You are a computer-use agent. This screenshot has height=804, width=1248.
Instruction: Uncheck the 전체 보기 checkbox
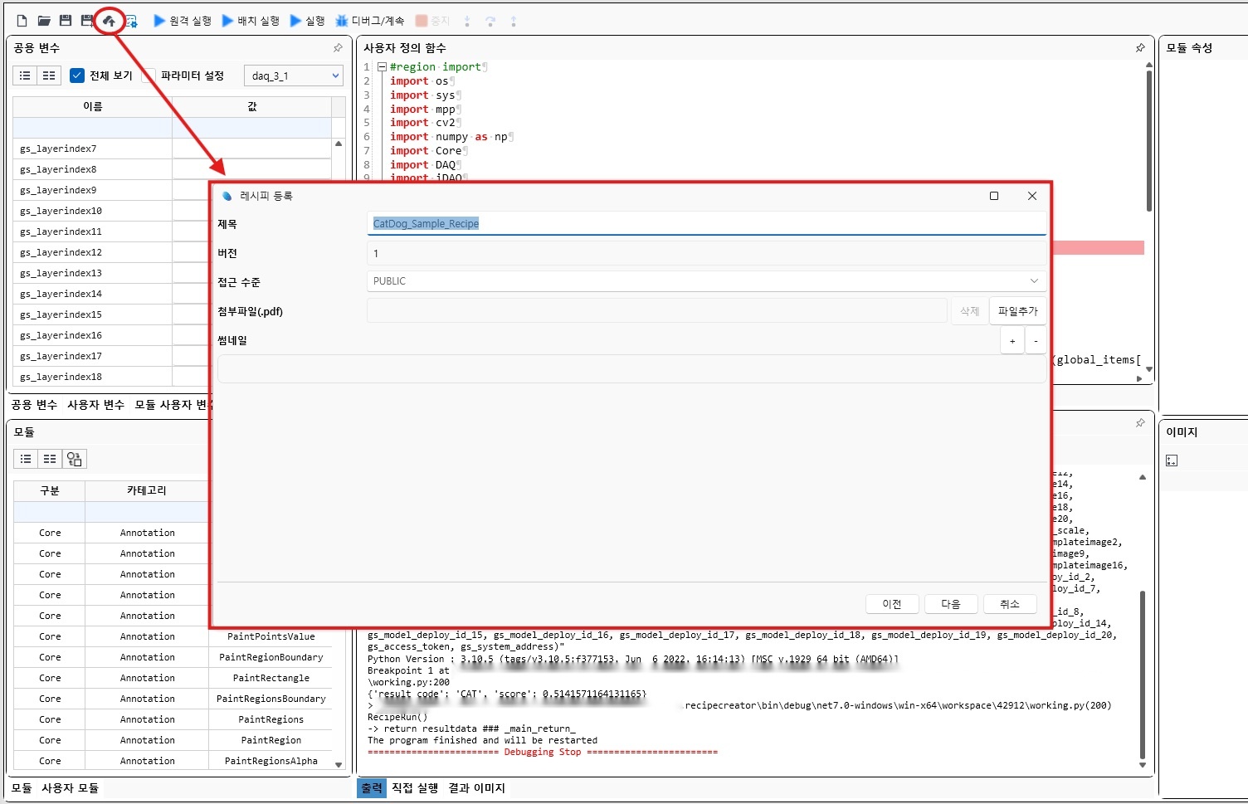click(x=77, y=76)
